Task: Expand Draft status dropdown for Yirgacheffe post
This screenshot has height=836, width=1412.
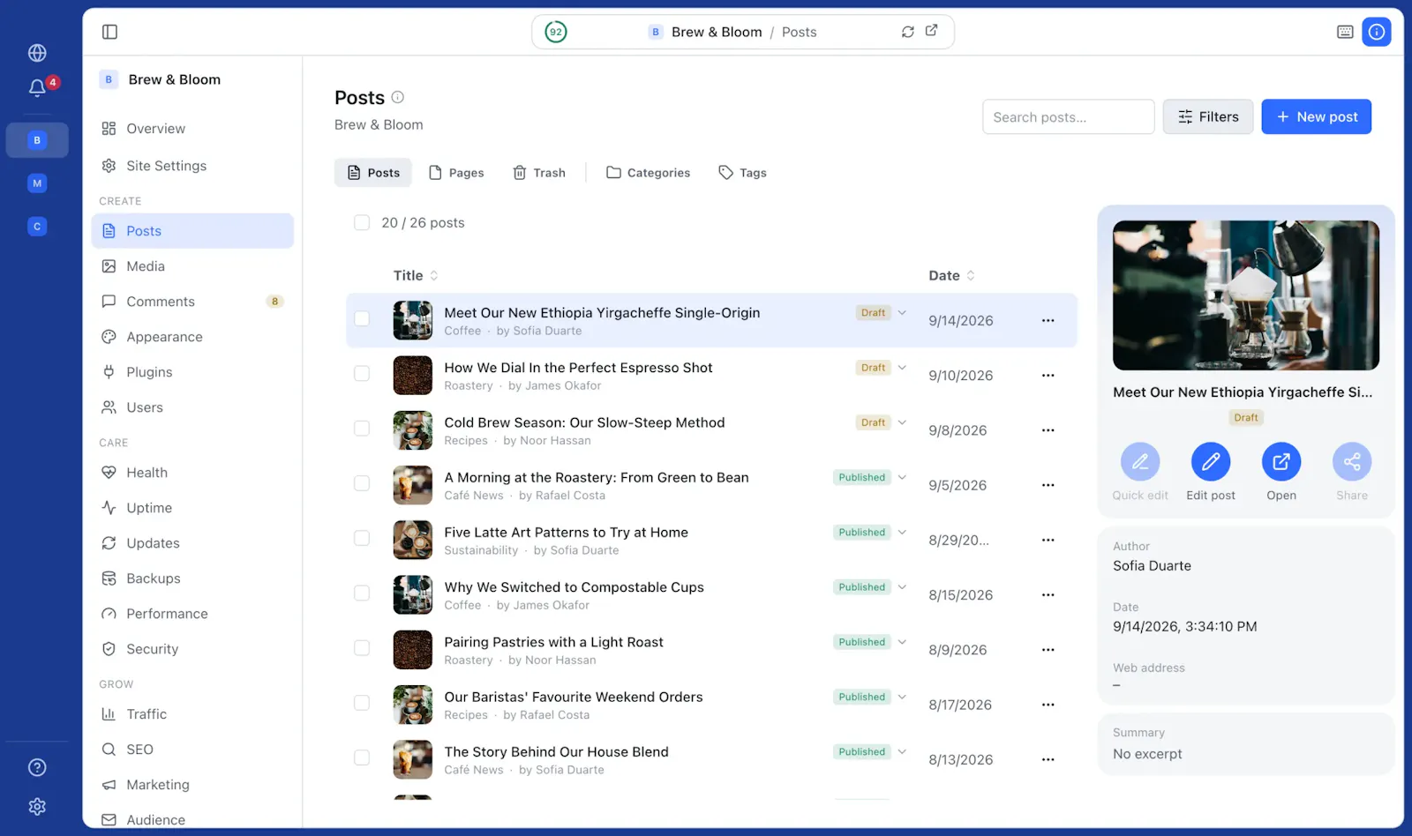Action: pos(902,313)
